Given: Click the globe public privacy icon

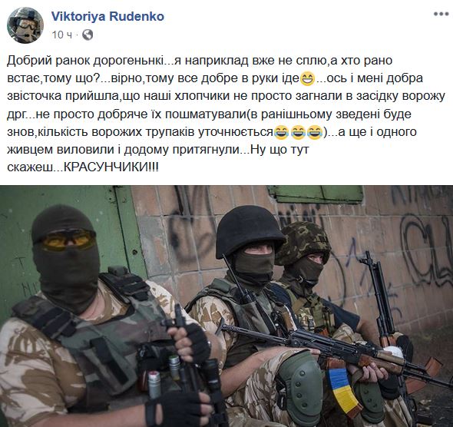Looking at the screenshot, I should [x=88, y=35].
